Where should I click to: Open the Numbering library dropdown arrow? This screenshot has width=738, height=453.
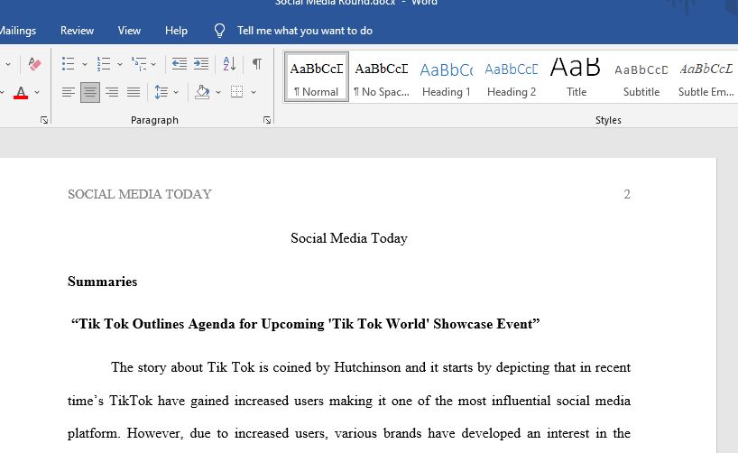(120, 64)
